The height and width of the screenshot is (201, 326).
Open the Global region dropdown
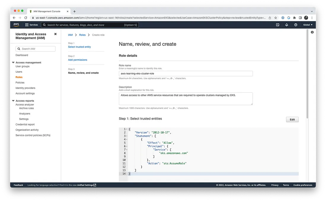point(308,25)
